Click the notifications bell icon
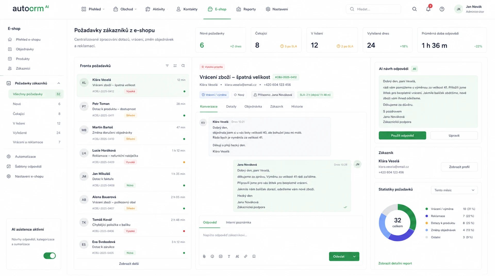This screenshot has width=495, height=276. 428,9
